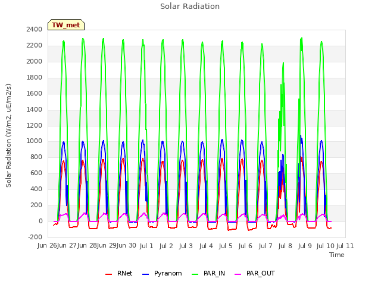This screenshot has width=381, height=285.
Task: Click the Jul 3 x-axis date label
Action: pos(186,246)
